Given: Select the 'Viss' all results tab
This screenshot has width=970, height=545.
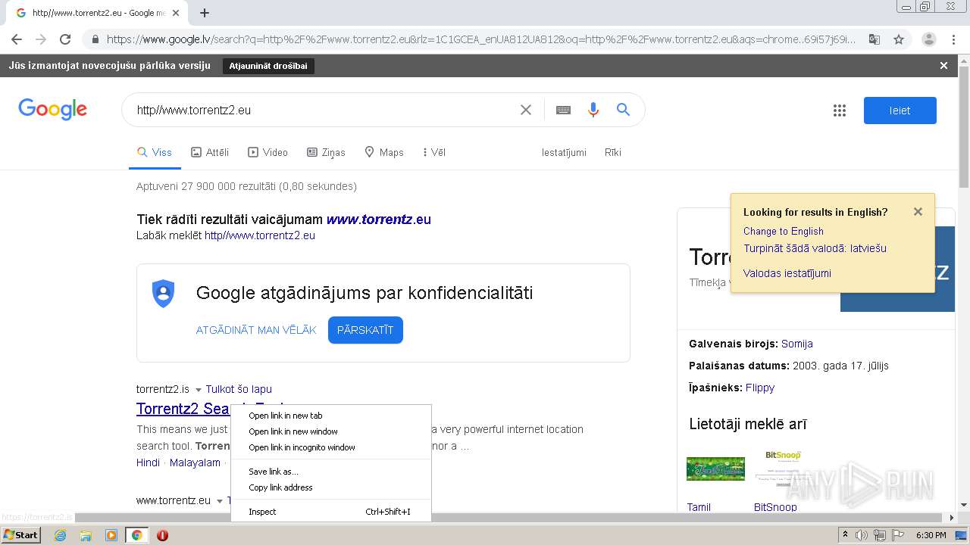Looking at the screenshot, I should click(155, 152).
